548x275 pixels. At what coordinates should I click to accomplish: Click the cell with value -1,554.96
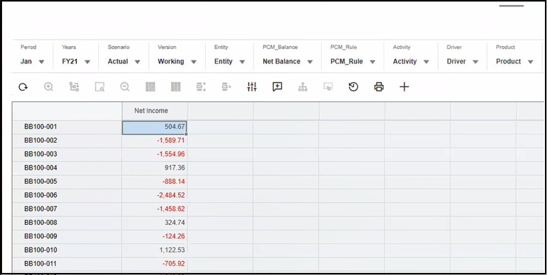pyautogui.click(x=154, y=154)
